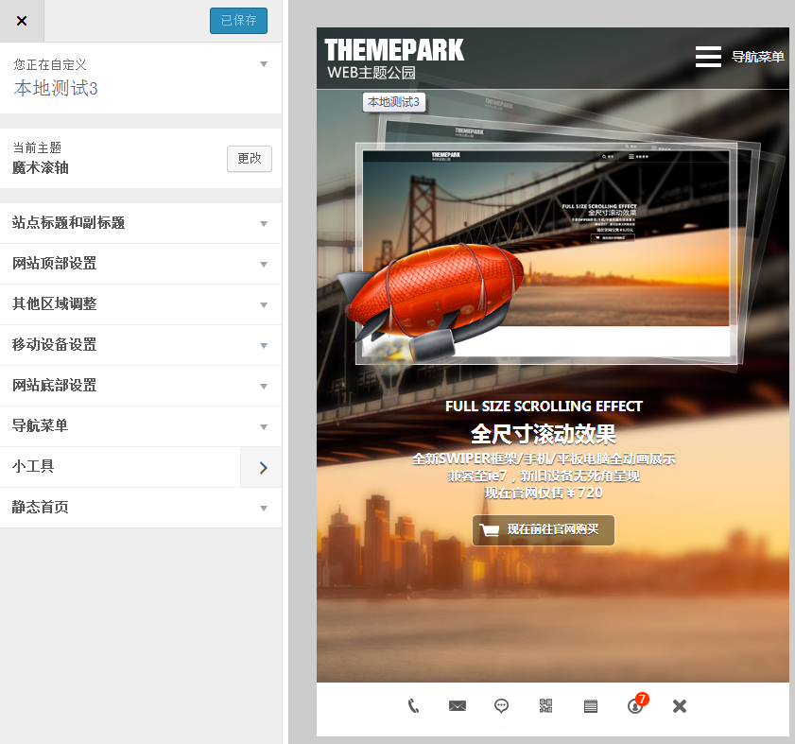The image size is (795, 744).
Task: Click the 已保存 button
Action: [x=238, y=21]
